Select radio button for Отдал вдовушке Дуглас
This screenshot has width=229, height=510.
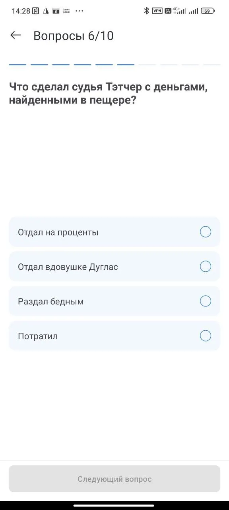206,267
